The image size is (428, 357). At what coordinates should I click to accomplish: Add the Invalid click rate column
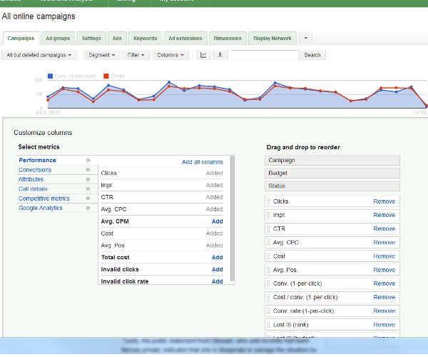coord(218,281)
